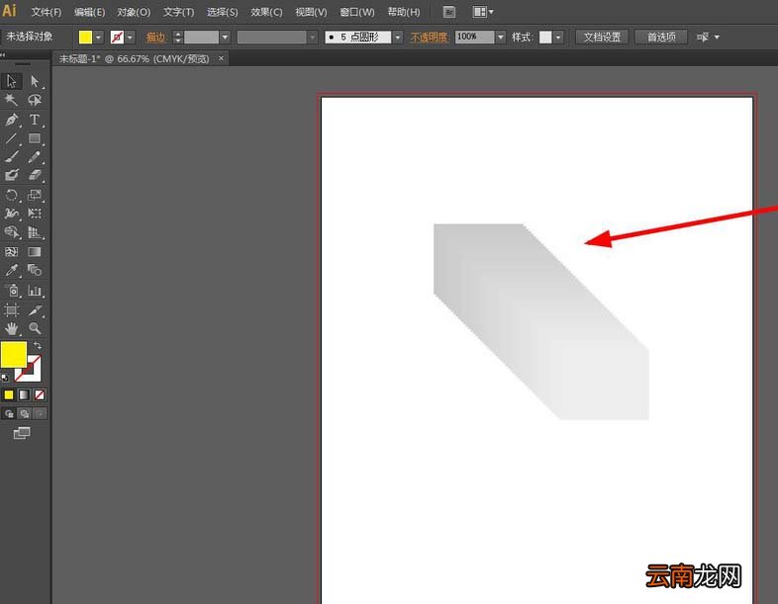Select the Zoom tool
Screen dimensions: 778x604
(x=35, y=328)
